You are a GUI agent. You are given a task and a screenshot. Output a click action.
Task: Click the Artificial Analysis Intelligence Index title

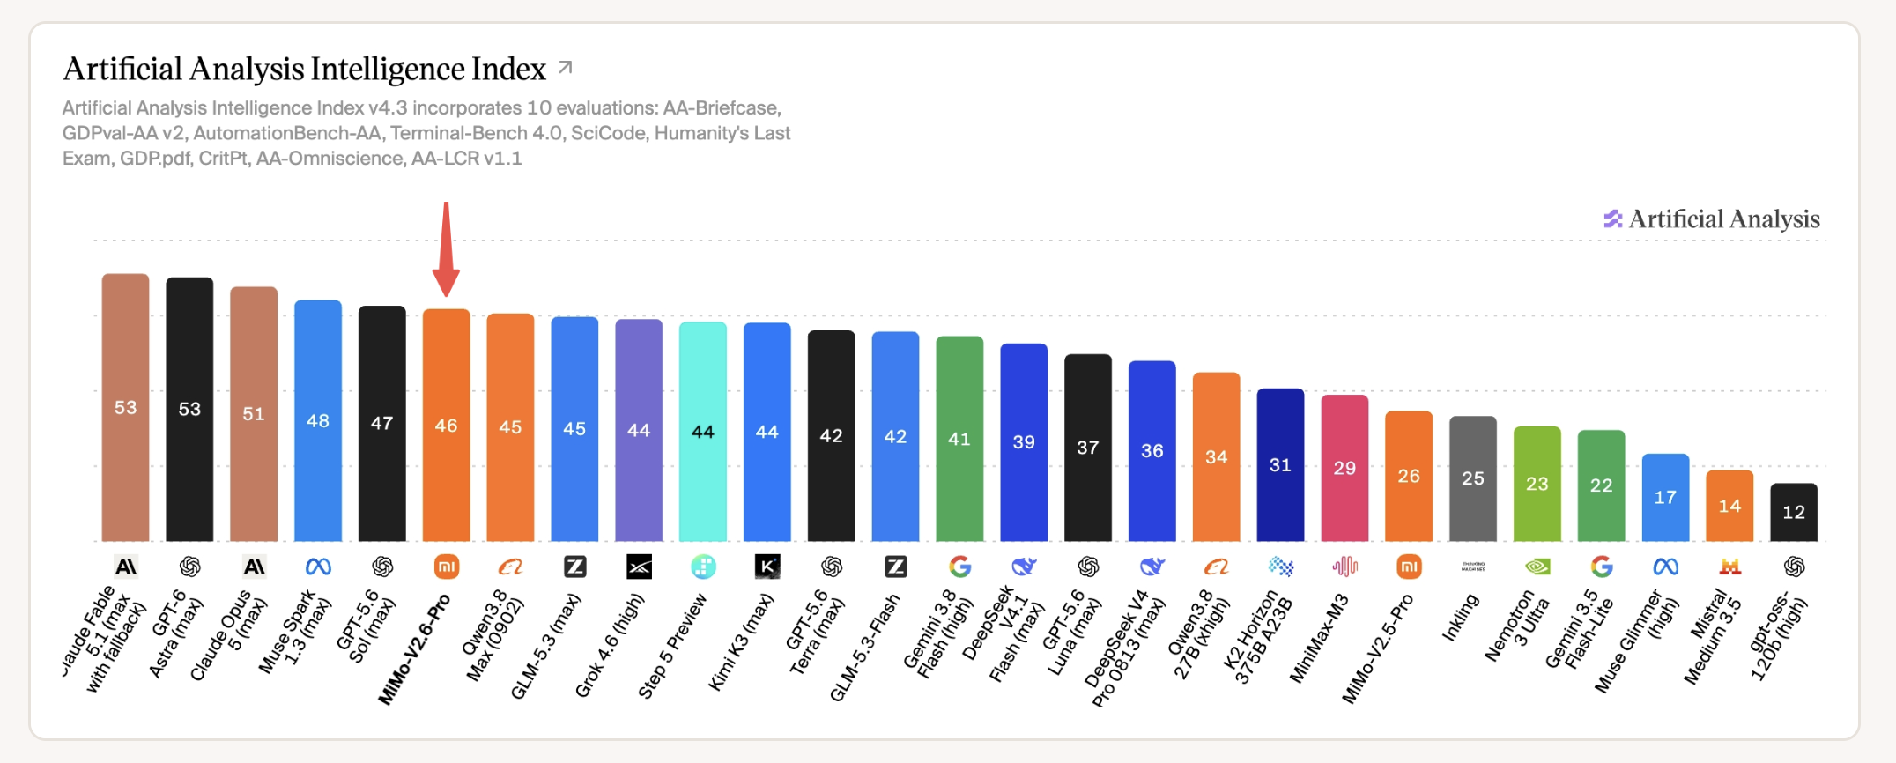305,69
